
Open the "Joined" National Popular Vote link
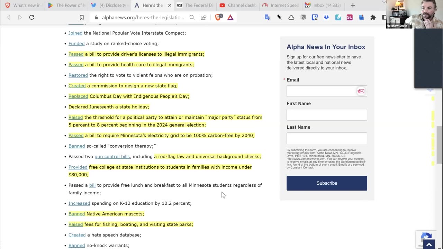[75, 33]
